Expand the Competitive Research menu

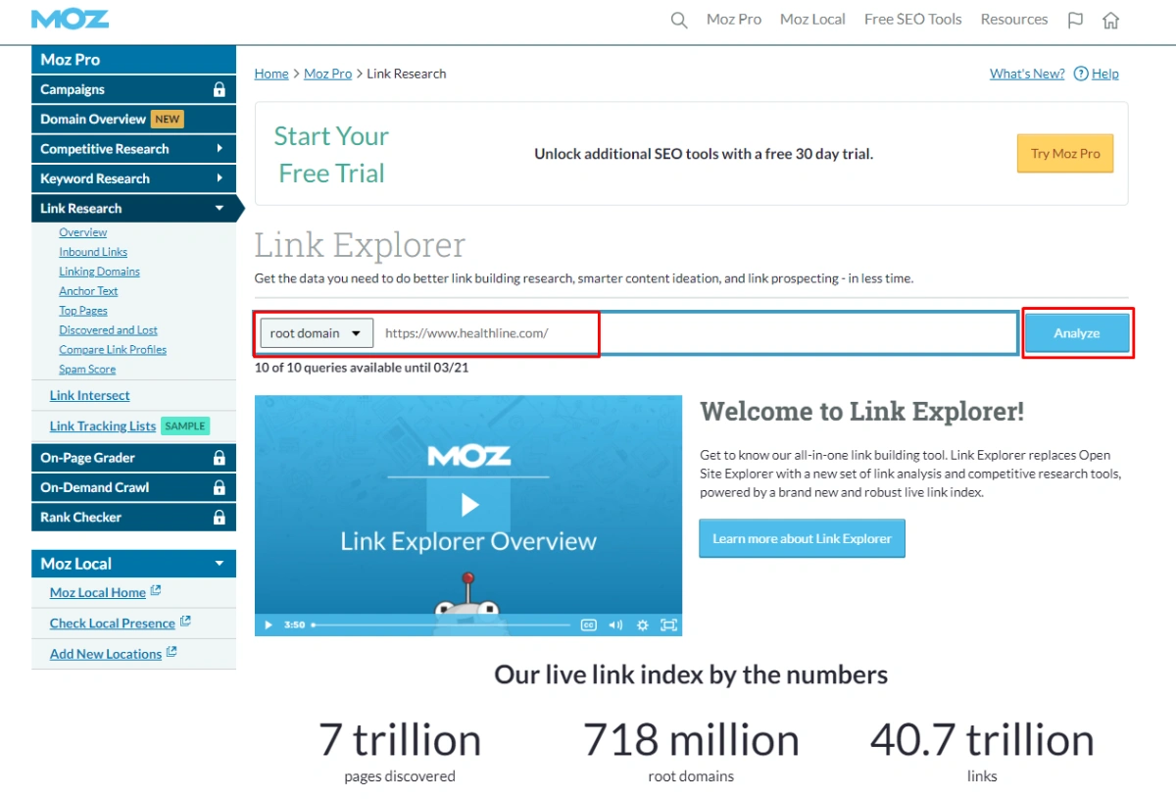click(x=220, y=149)
